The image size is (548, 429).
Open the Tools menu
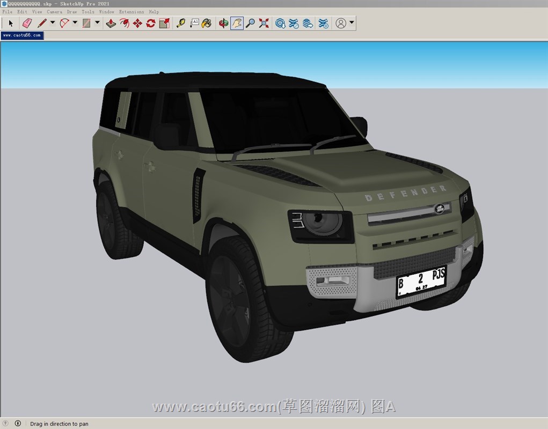(x=88, y=11)
